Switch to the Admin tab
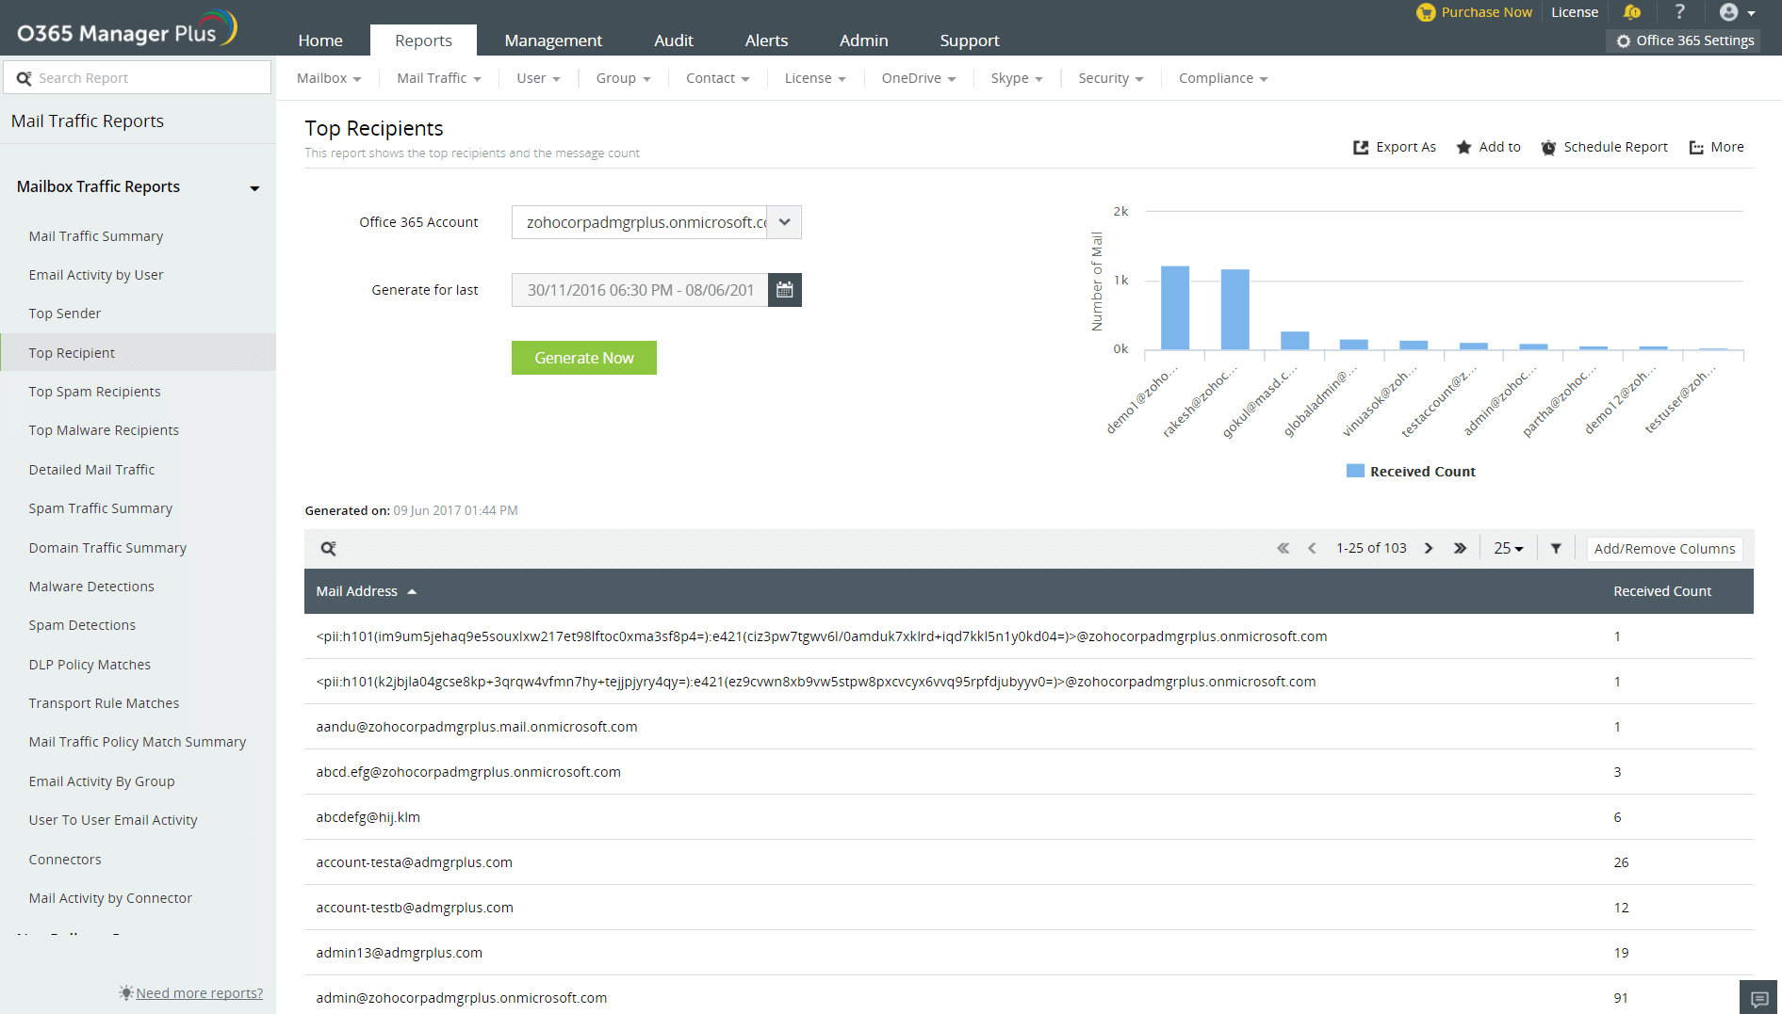The width and height of the screenshot is (1782, 1014). click(864, 40)
